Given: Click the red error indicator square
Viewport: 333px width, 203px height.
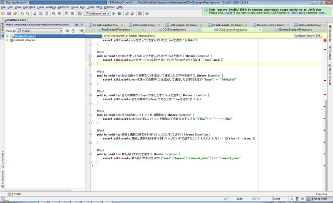Looking at the screenshot, I should 325,40.
